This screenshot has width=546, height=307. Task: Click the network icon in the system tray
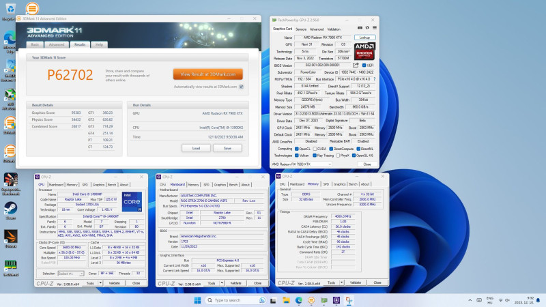tap(501, 300)
